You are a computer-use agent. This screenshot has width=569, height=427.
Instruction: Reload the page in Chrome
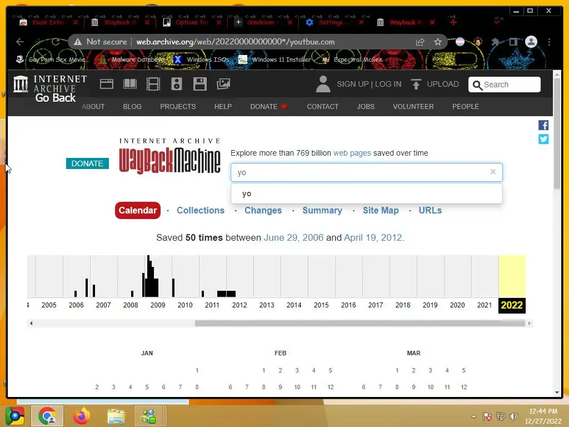click(56, 42)
